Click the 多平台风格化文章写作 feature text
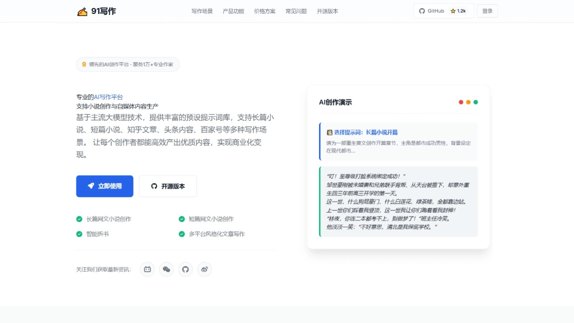Viewport: 574px width, 323px height. [217, 234]
